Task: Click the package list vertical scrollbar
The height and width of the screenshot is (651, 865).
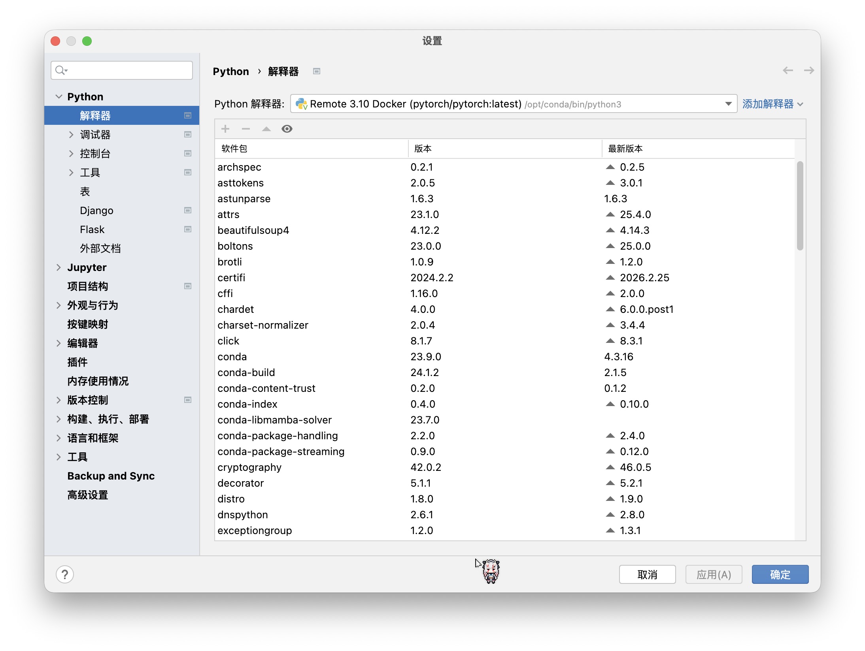Action: click(x=800, y=205)
